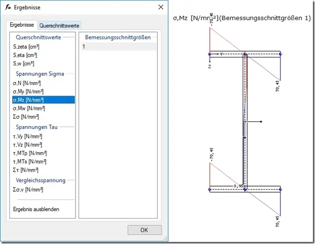
Task: Click Ergebnis ausblenden to hide results
Action: click(x=36, y=209)
